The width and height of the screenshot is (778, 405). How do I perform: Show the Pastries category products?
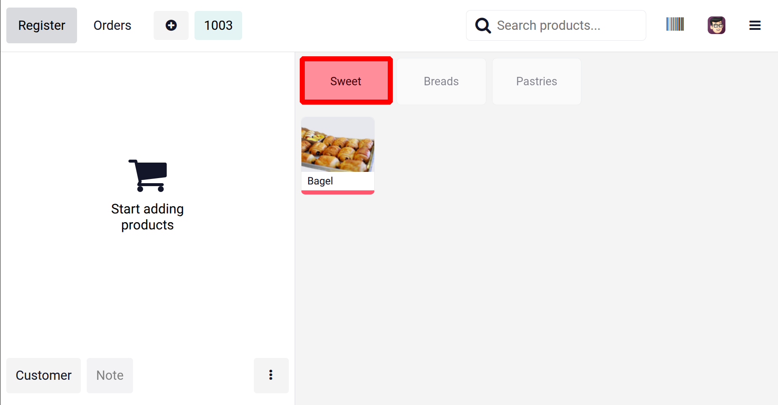(x=536, y=82)
